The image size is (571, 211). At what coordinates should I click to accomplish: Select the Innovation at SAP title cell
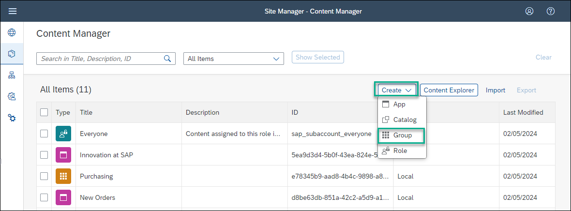tap(129, 155)
